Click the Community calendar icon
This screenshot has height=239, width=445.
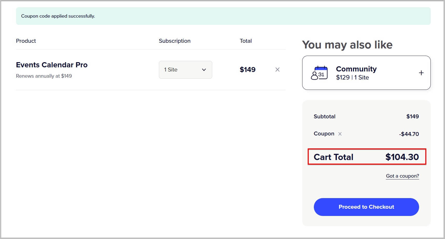tap(319, 73)
